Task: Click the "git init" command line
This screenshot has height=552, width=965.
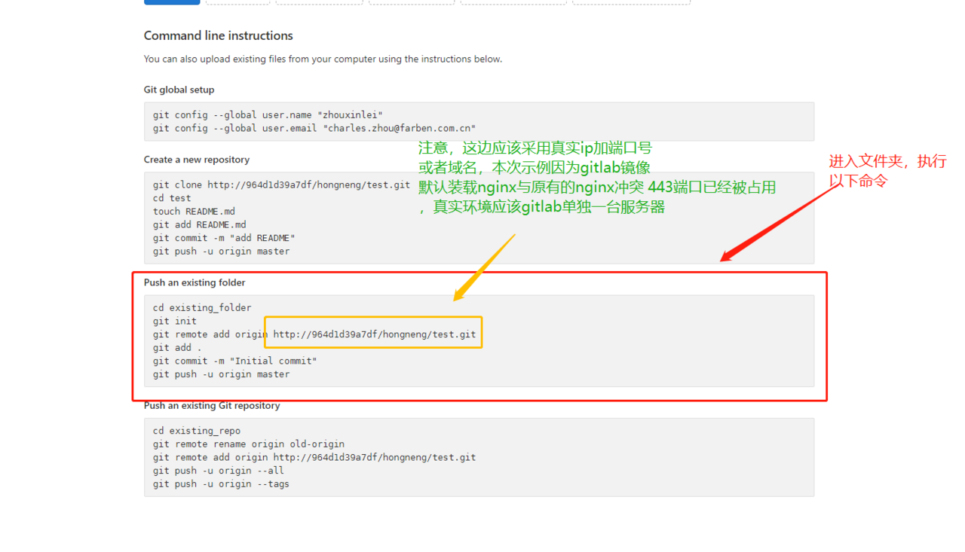Action: point(175,321)
